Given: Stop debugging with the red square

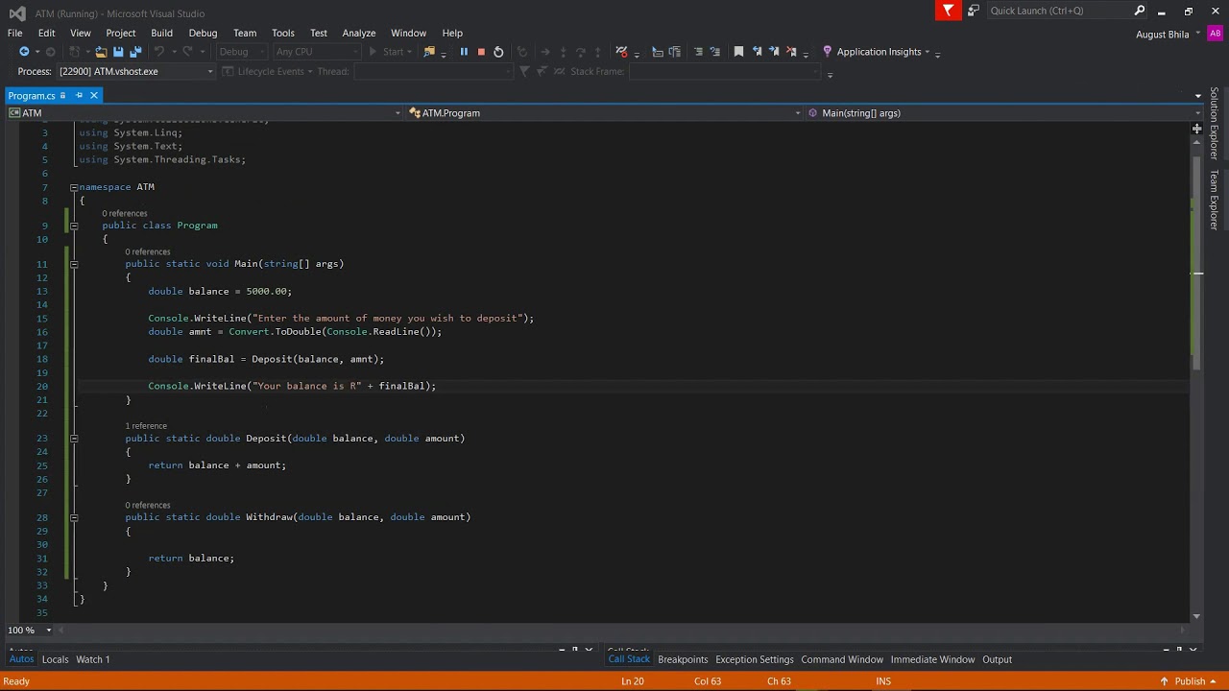Looking at the screenshot, I should (481, 52).
